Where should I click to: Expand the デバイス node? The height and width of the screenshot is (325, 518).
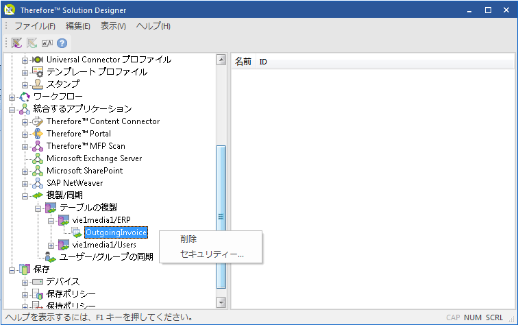(x=25, y=282)
